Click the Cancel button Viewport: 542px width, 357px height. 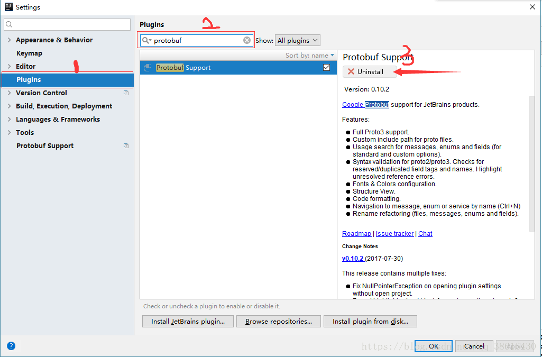tap(474, 346)
